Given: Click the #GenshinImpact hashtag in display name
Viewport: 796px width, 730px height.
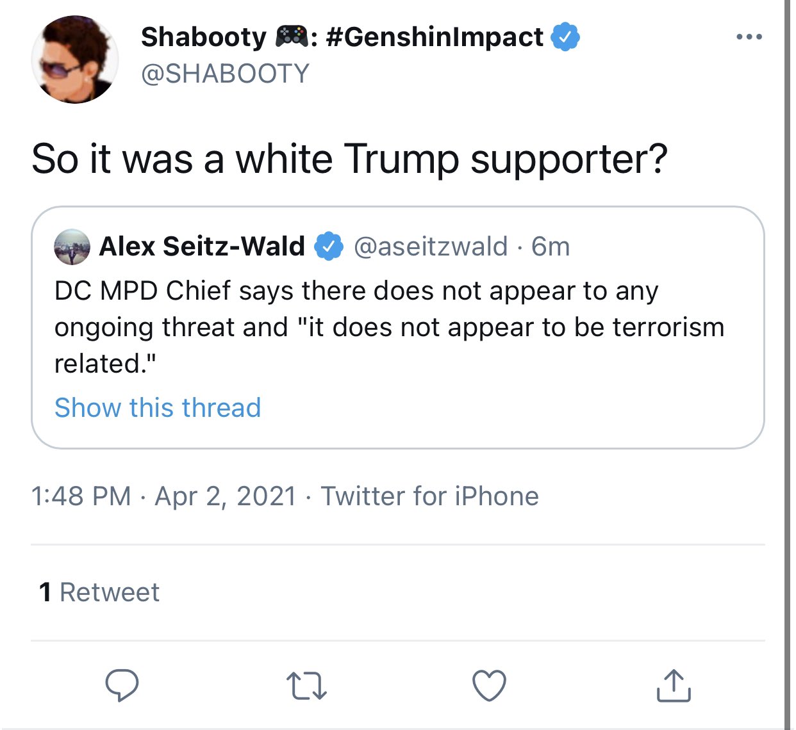Looking at the screenshot, I should coord(434,37).
